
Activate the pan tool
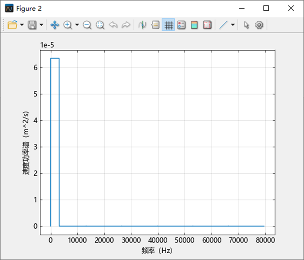pyautogui.click(x=55, y=25)
